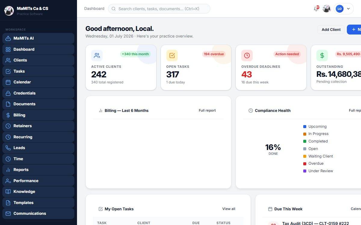
Task: Open MaMITs AI robot icon in sidebar
Action: pyautogui.click(x=8, y=38)
